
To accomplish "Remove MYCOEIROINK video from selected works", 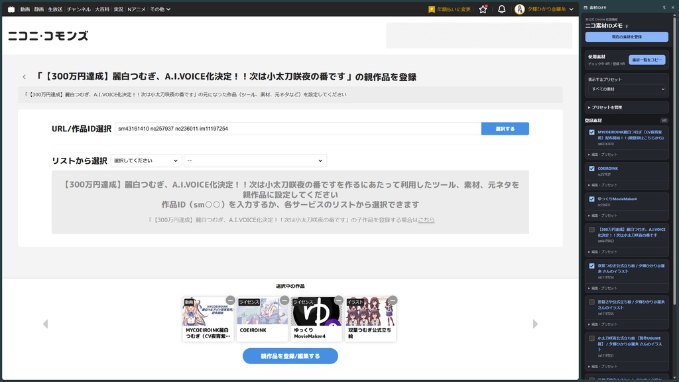I will (230, 300).
